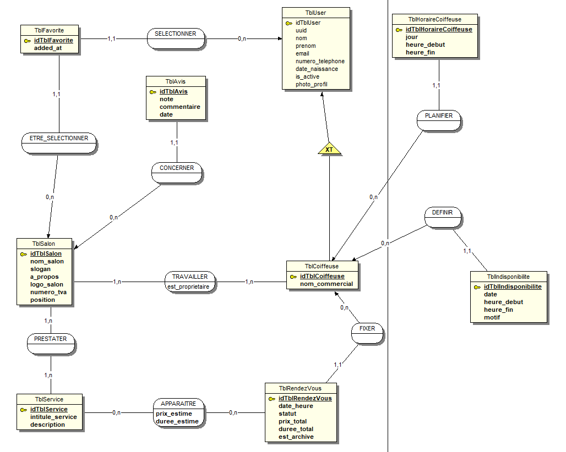Click the FIXER relationship bubble
Viewport: 566px width, 452px height.
[367, 329]
